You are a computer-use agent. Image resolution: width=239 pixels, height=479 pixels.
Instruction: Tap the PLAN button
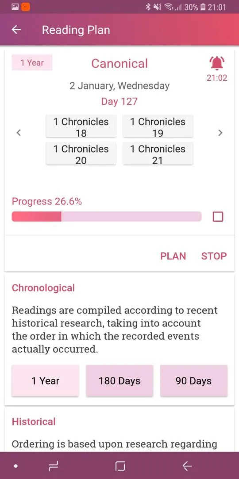point(173,256)
